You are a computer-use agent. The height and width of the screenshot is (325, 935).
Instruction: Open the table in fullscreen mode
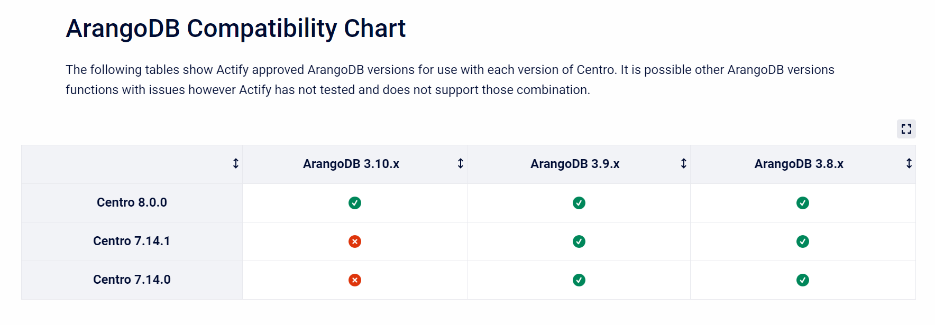click(x=906, y=129)
